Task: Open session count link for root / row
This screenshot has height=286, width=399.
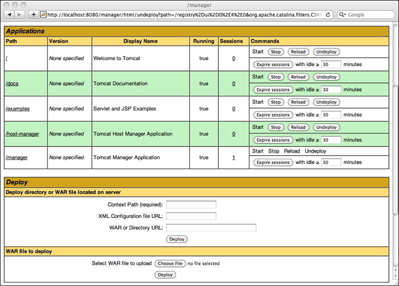Action: click(x=234, y=58)
